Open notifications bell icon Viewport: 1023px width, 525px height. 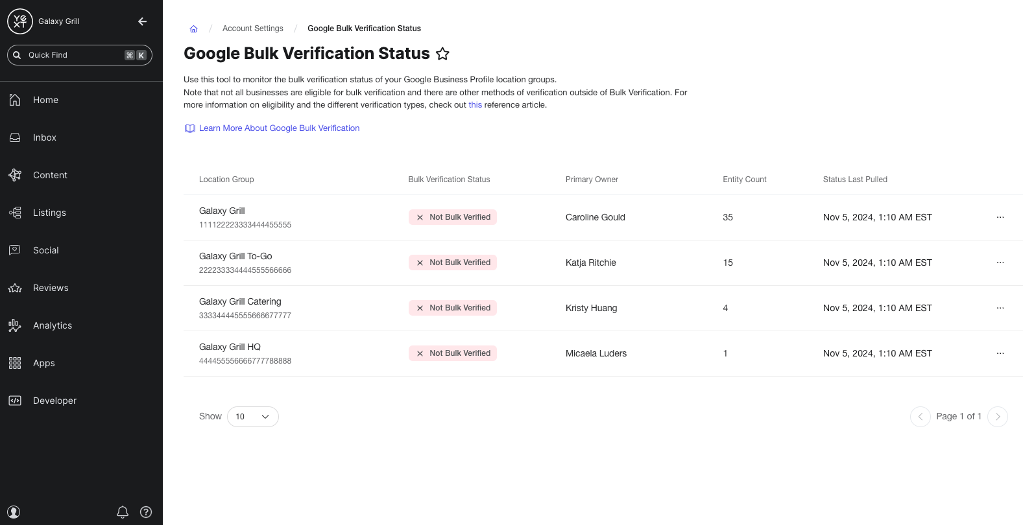(123, 512)
